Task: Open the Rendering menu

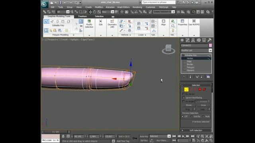Action: tap(137, 7)
